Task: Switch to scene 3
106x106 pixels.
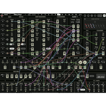Action: click(45, 15)
